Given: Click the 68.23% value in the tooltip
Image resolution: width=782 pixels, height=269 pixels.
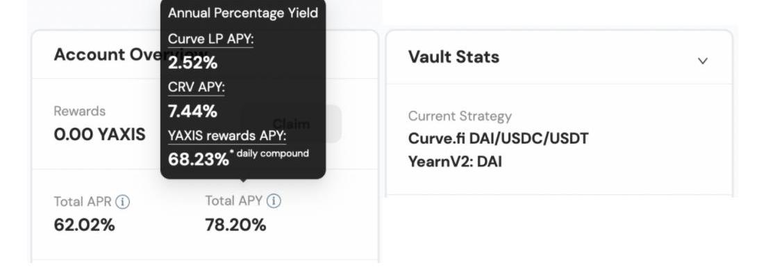Looking at the screenshot, I should 199,159.
